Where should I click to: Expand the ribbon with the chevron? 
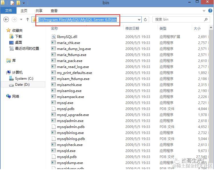(204, 11)
